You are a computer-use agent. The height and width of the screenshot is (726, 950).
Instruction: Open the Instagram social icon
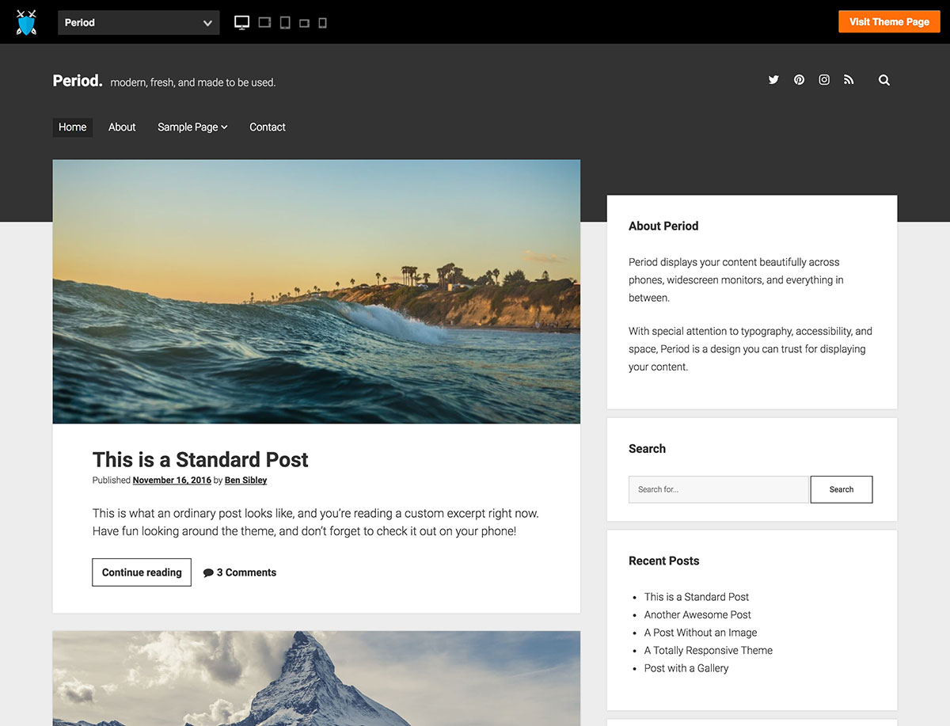(824, 80)
